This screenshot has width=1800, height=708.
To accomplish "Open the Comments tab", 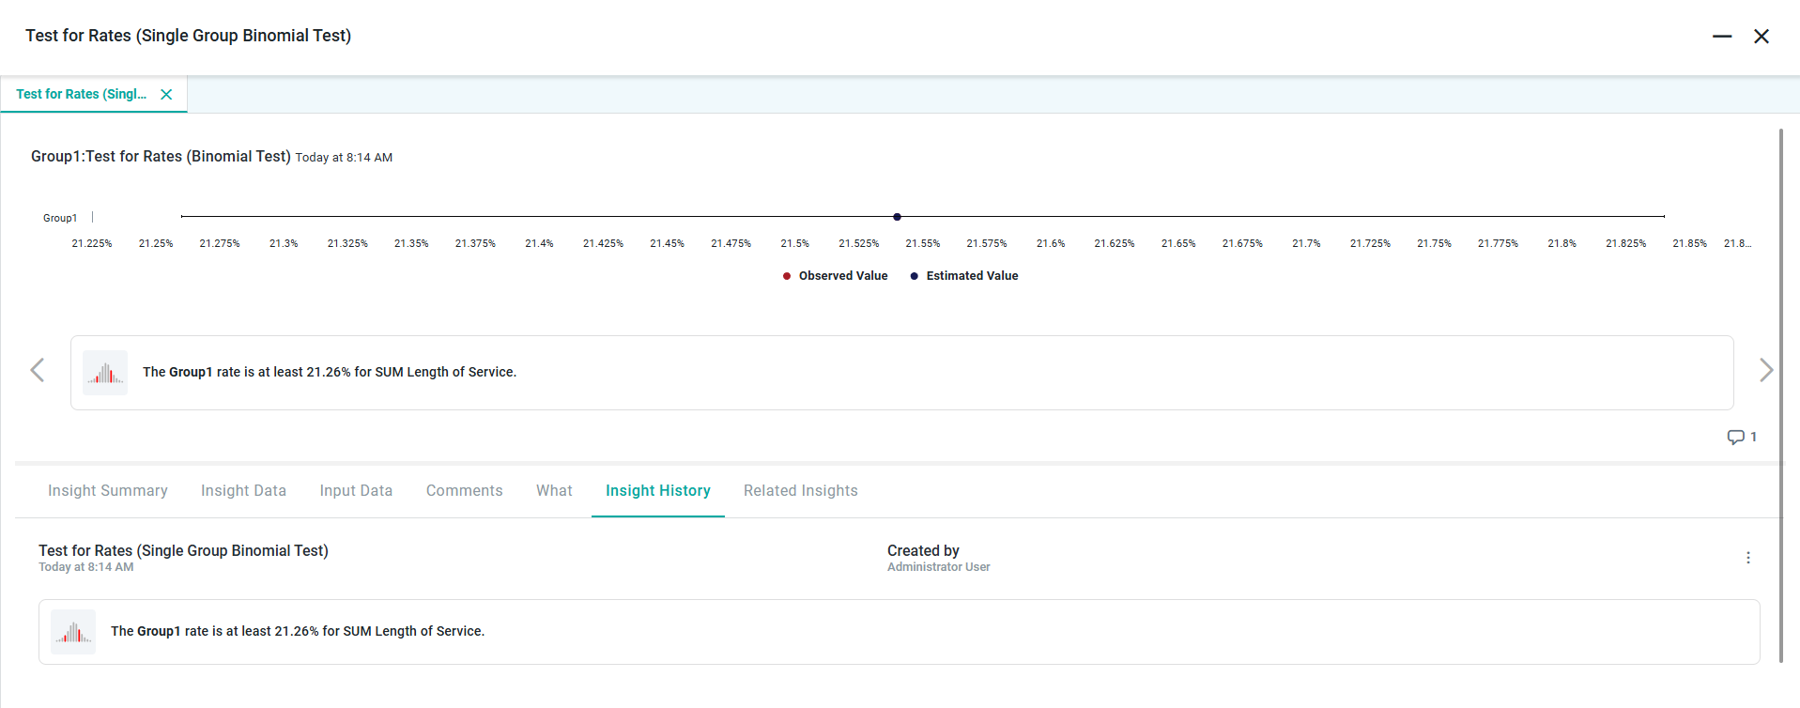I will click(464, 491).
